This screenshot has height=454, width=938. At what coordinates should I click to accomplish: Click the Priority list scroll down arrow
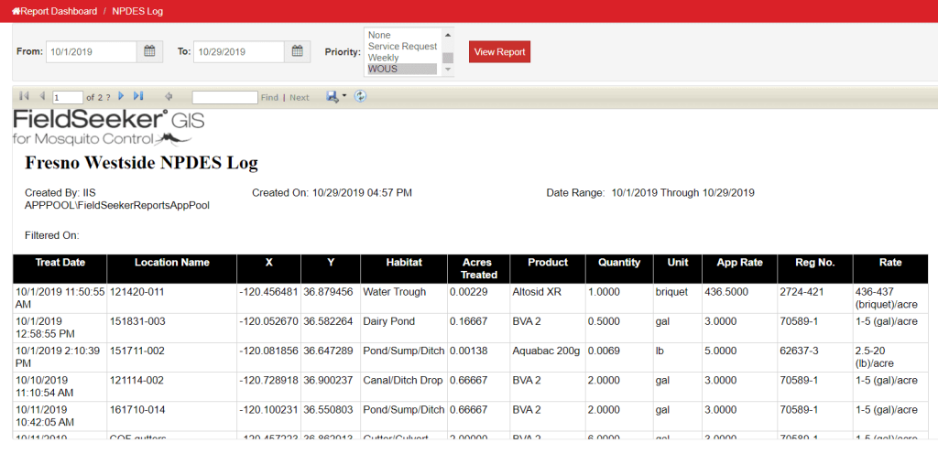(448, 70)
